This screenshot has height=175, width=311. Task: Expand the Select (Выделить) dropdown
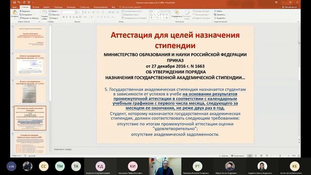coord(220,18)
